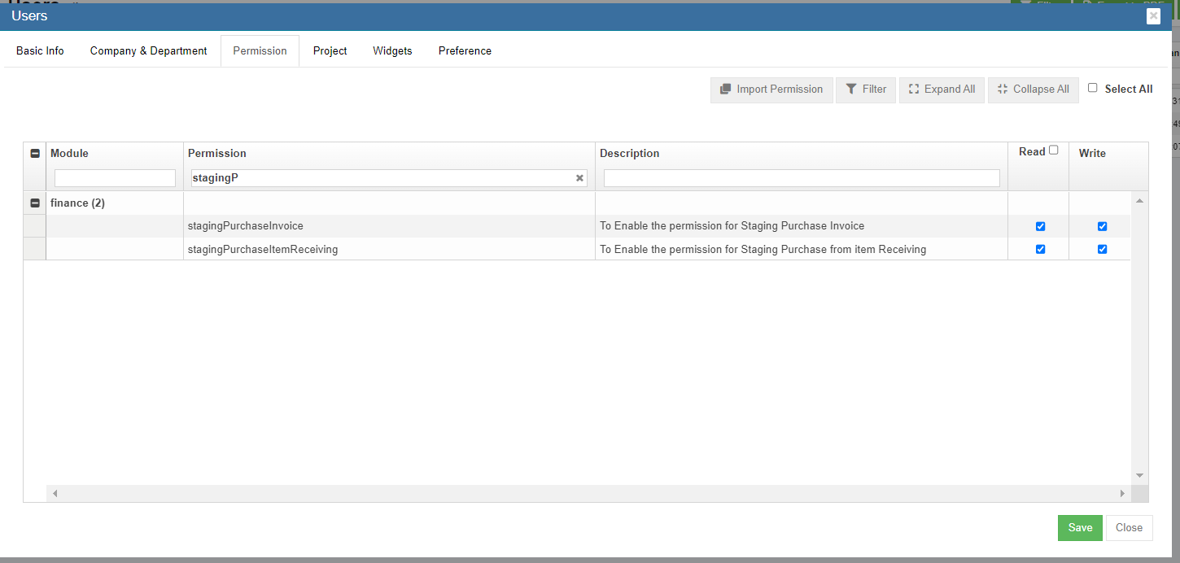
Task: Collapse the finance (2) group
Action: (35, 203)
